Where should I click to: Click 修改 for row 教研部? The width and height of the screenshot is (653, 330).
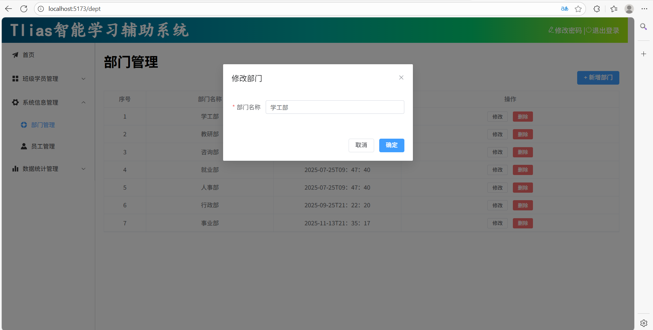click(497, 134)
